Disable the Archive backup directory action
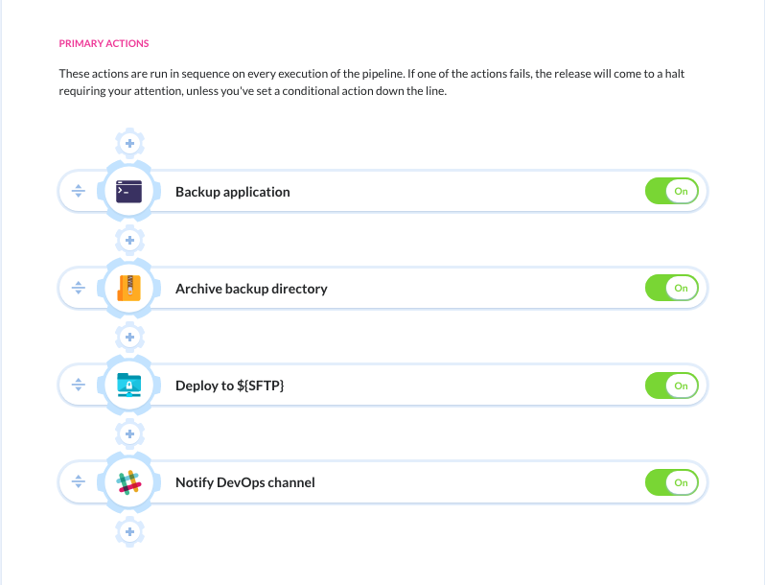Screen dimensions: 765x585 click(x=672, y=288)
